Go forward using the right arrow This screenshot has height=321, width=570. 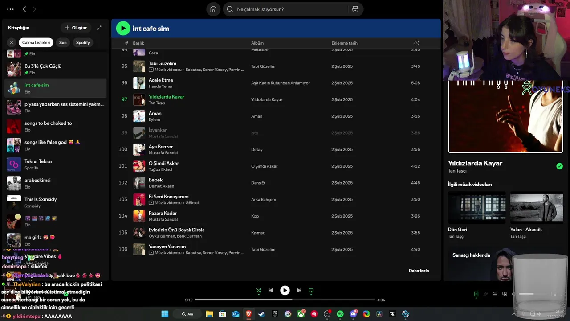coord(34,9)
